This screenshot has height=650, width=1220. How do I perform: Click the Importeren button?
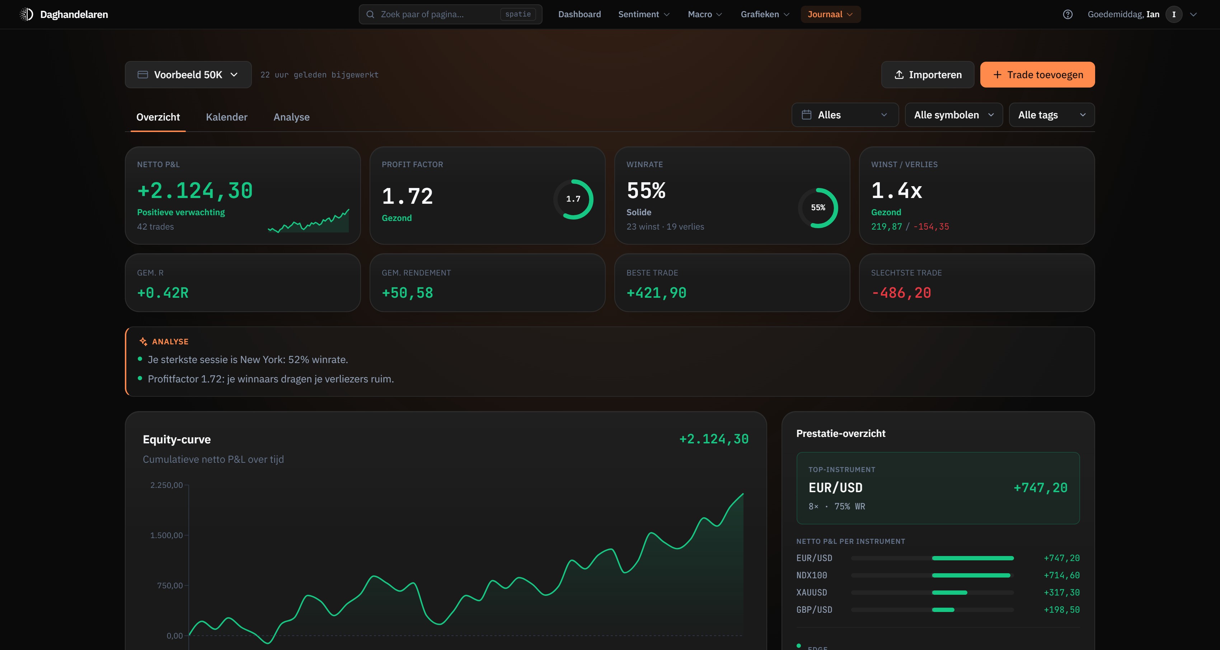tap(927, 75)
